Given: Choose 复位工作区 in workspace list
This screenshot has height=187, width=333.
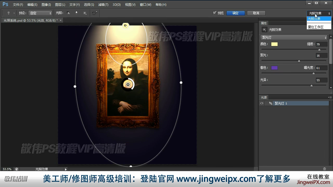Looking at the screenshot, I should [319, 27].
